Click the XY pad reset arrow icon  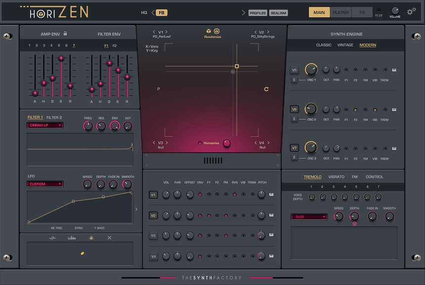coord(266,89)
